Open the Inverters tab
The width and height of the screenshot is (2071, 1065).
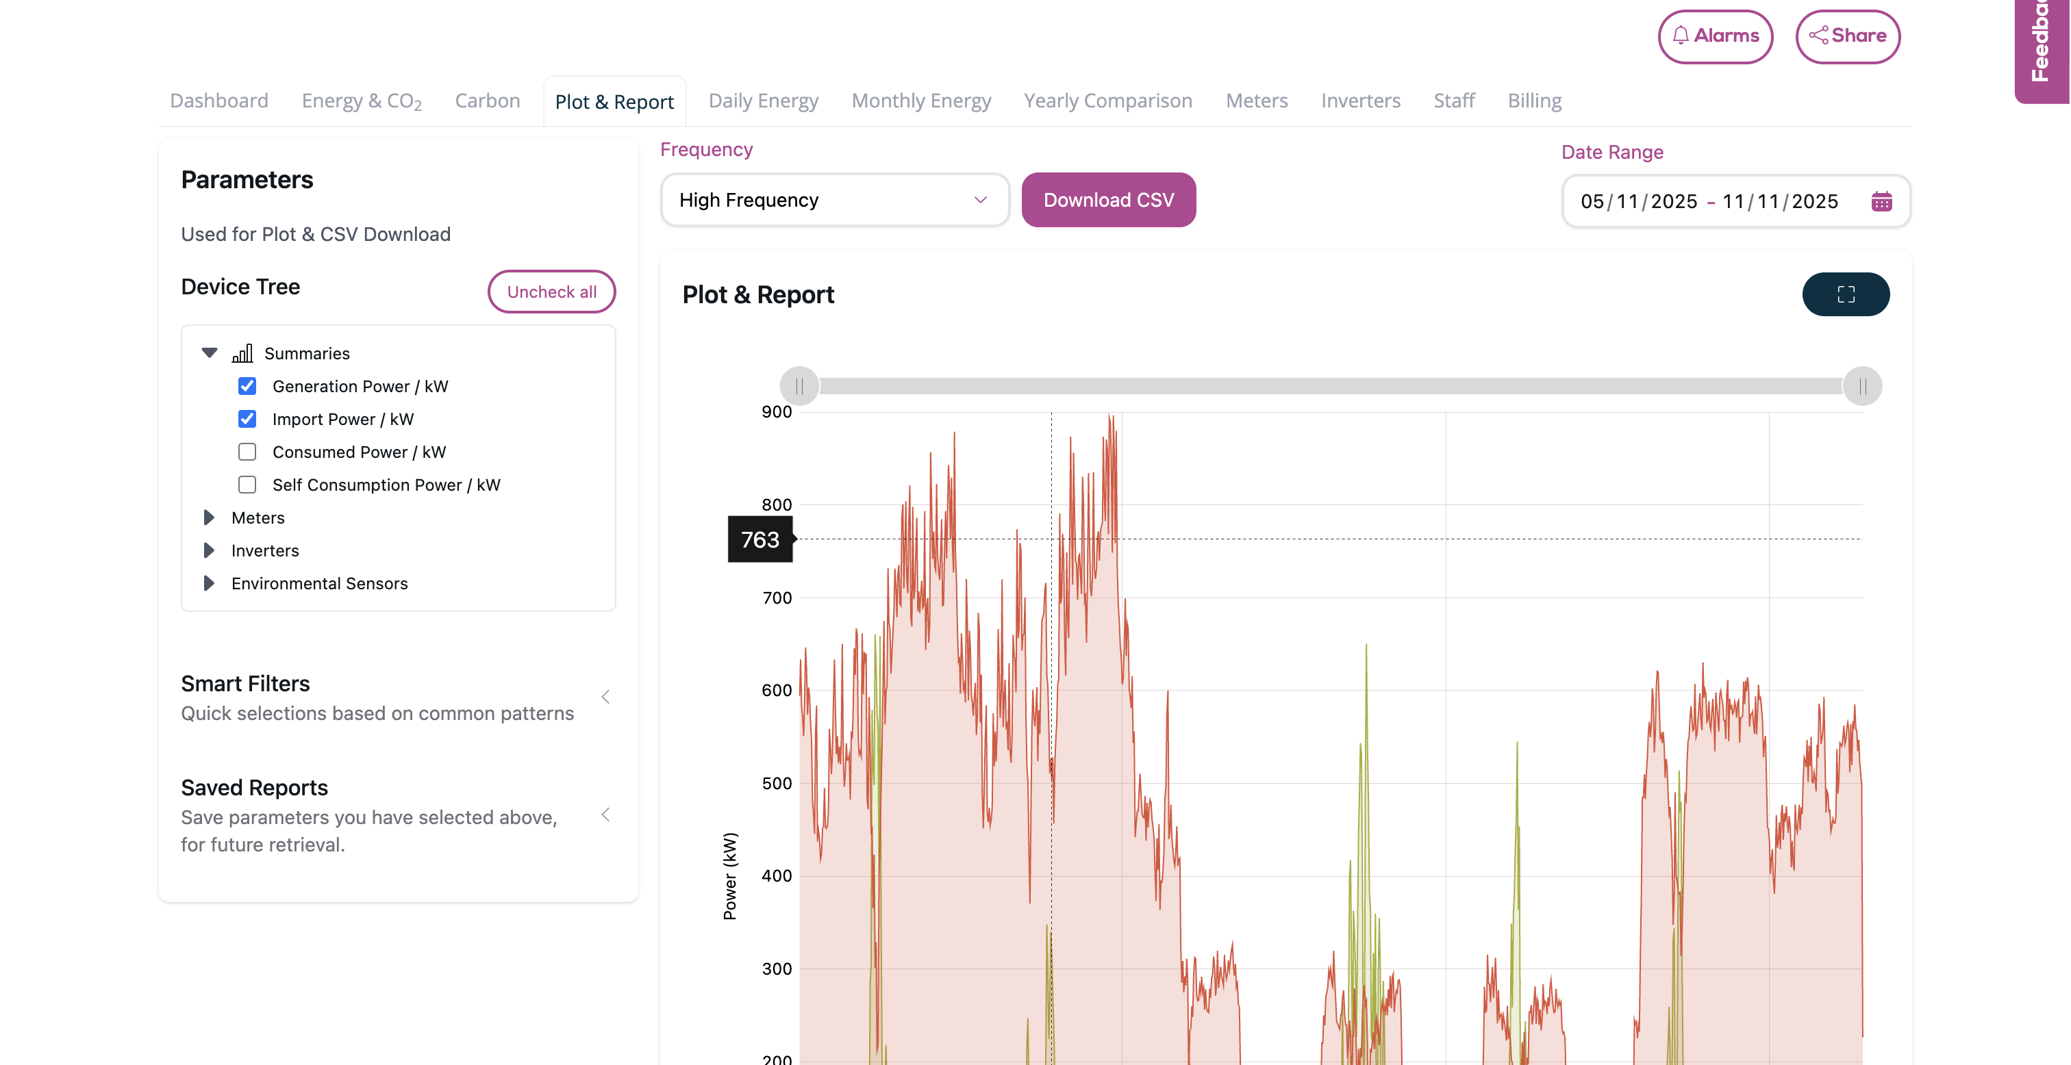click(1360, 101)
